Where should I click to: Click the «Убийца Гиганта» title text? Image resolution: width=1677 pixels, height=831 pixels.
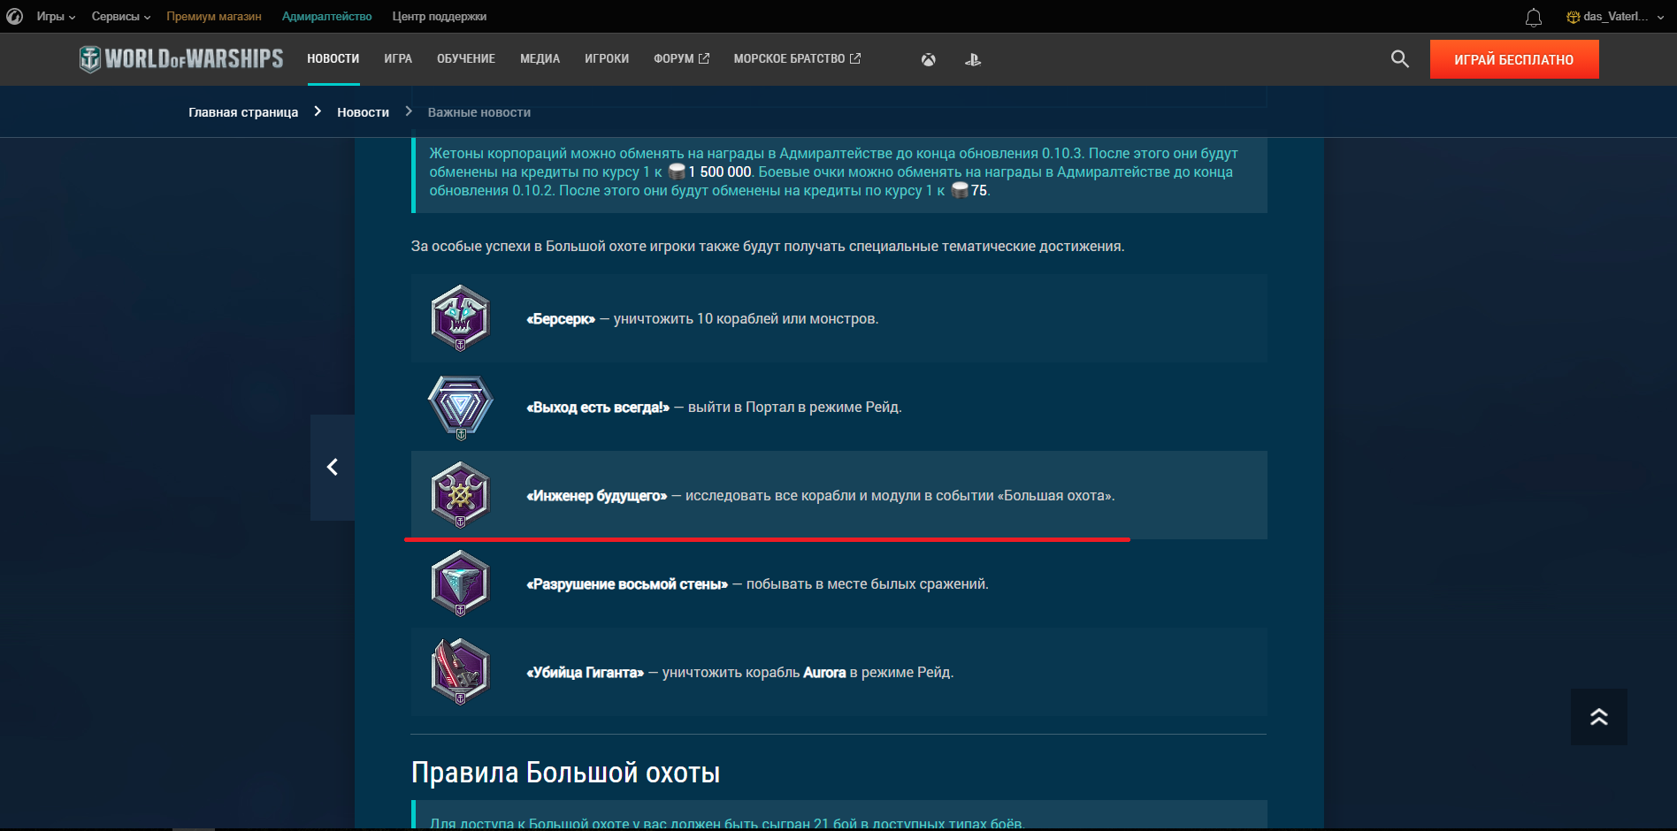coord(586,672)
